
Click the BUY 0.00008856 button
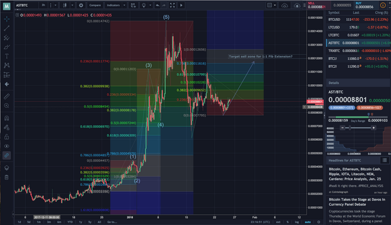coord(366,5)
